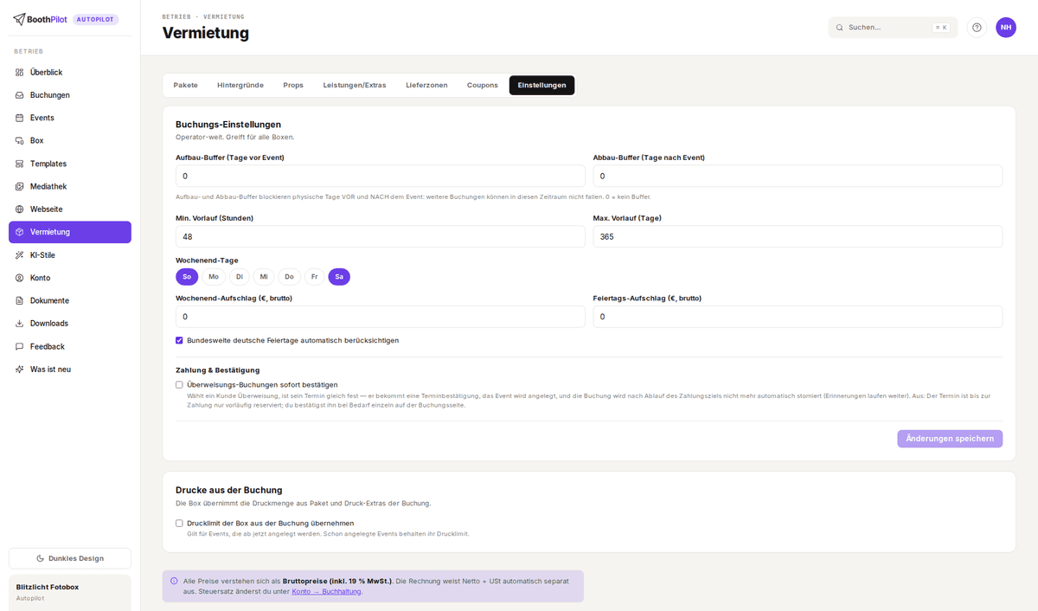
Task: Open the NH user avatar menu
Action: pos(1006,28)
